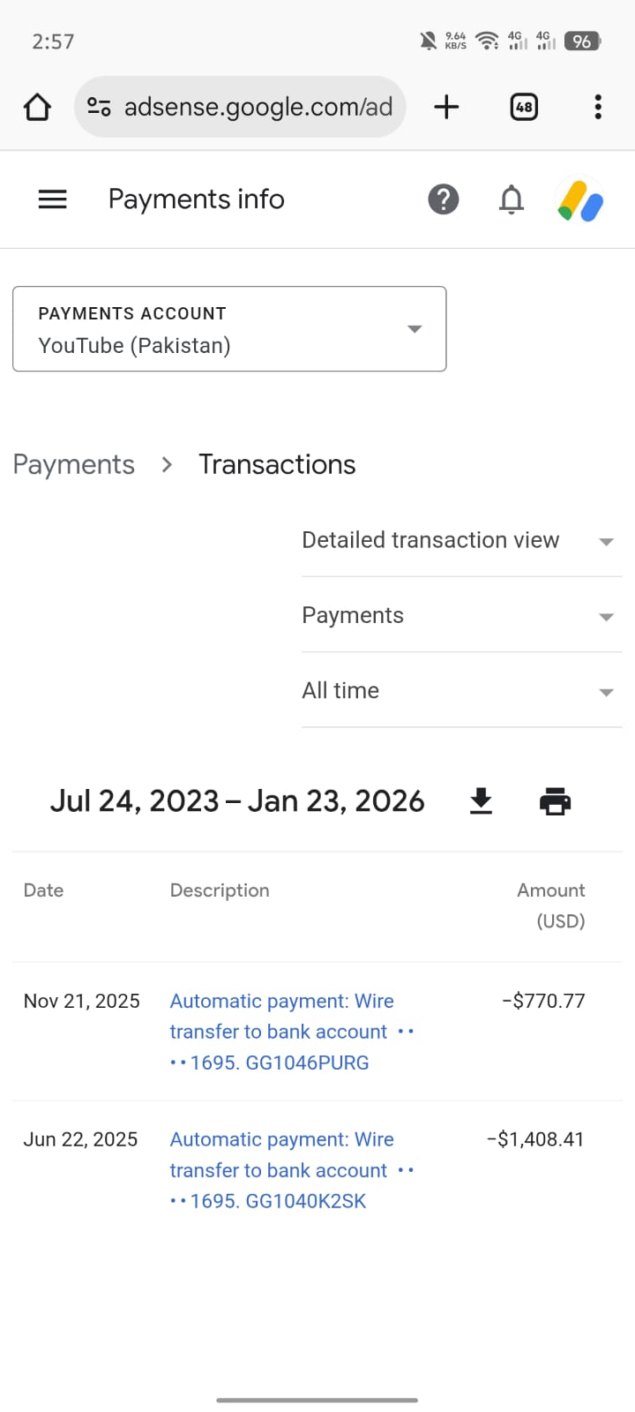Tap the site info icon in address bar
This screenshot has width=635, height=1412.
click(99, 108)
